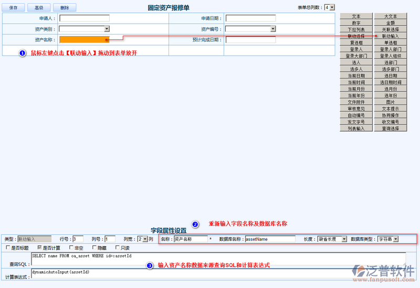Viewport: 420px width, 288px height.
Task: Focus the 申请人 input field
Action: (x=85, y=18)
